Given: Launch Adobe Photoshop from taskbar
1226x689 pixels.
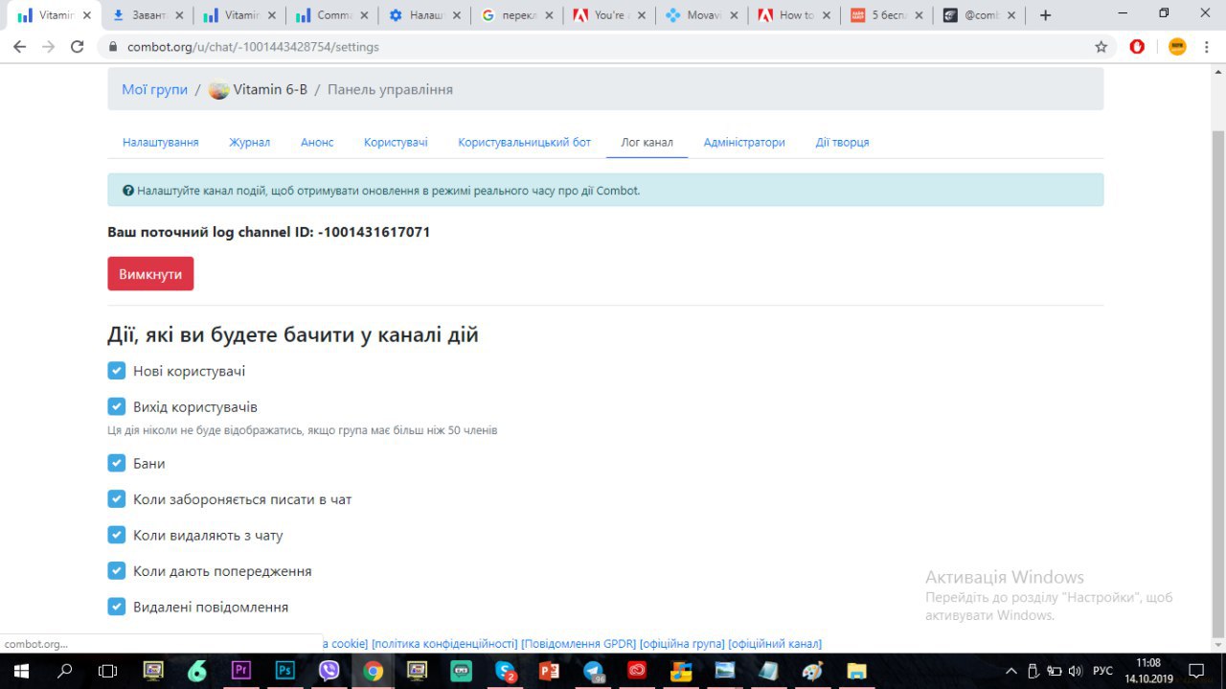Looking at the screenshot, I should (x=284, y=671).
